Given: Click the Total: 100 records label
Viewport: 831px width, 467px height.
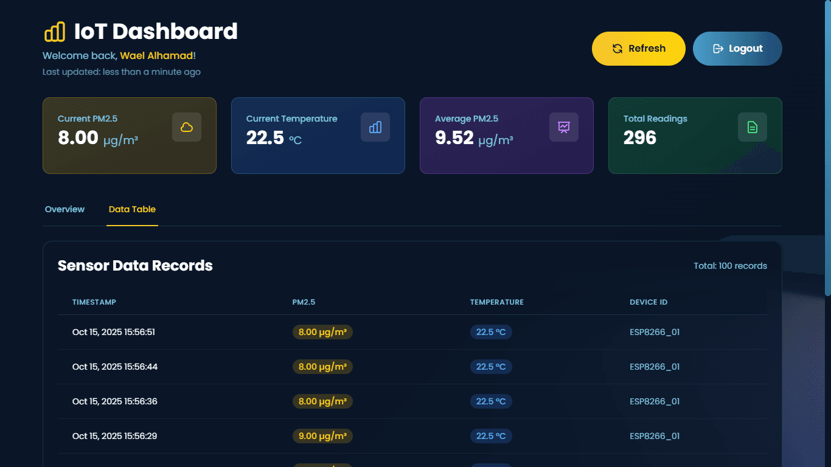Looking at the screenshot, I should (x=730, y=266).
